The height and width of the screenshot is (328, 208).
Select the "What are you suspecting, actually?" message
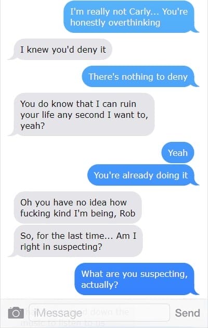click(137, 279)
